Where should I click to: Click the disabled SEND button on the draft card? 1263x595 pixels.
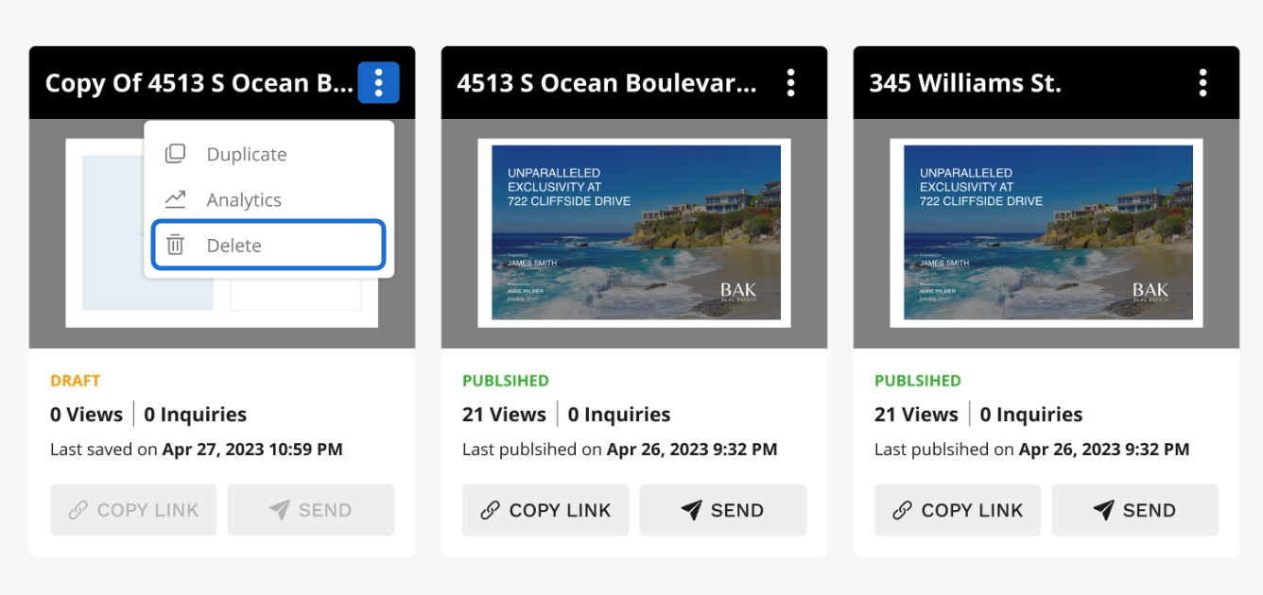[x=311, y=510]
